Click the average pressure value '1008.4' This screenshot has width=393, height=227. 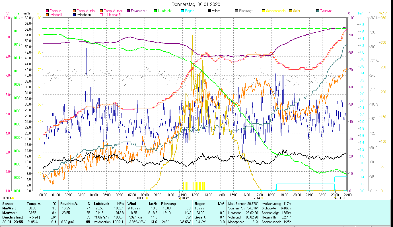tap(119, 217)
